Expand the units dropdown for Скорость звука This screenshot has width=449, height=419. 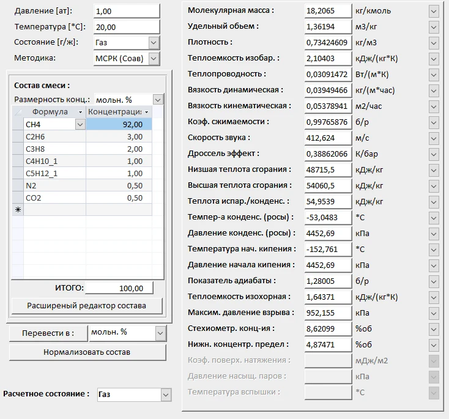tap(434, 138)
